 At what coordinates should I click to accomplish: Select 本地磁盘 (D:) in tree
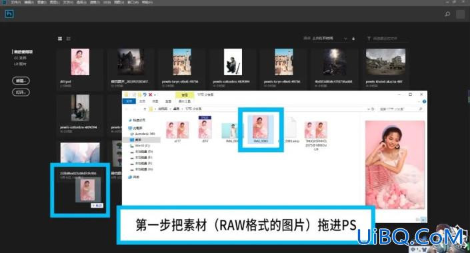pos(141,152)
